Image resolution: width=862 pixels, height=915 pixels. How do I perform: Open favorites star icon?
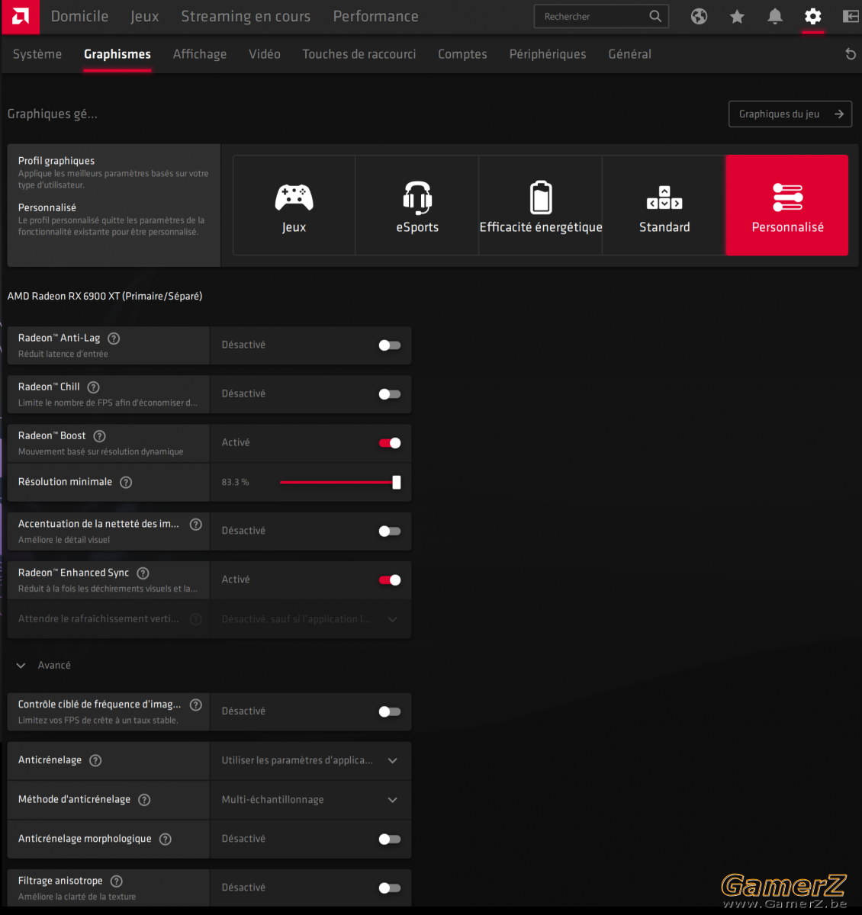pyautogui.click(x=737, y=17)
